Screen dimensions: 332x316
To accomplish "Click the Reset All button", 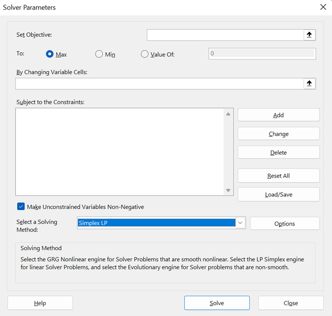I will click(x=279, y=176).
